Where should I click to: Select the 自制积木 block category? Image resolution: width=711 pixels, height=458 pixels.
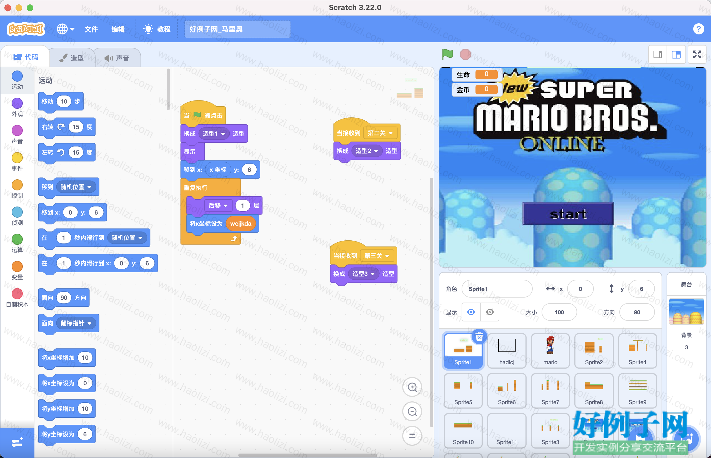click(17, 298)
